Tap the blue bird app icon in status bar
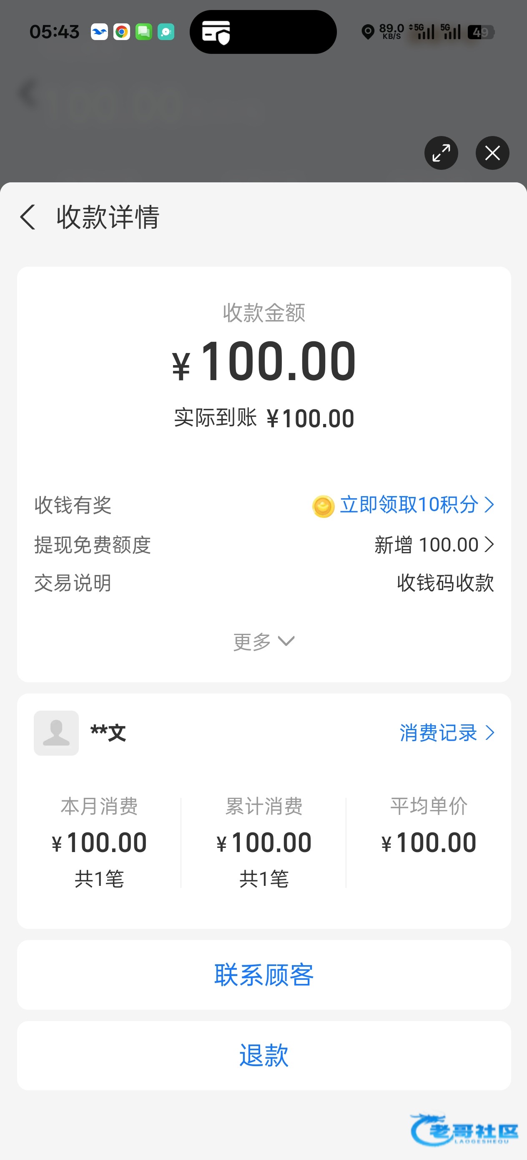 coord(100,32)
